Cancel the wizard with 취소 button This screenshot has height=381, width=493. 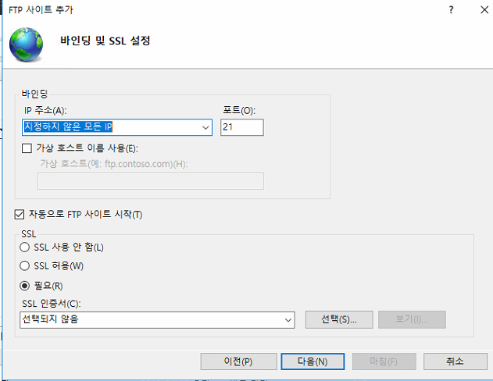pos(455,361)
